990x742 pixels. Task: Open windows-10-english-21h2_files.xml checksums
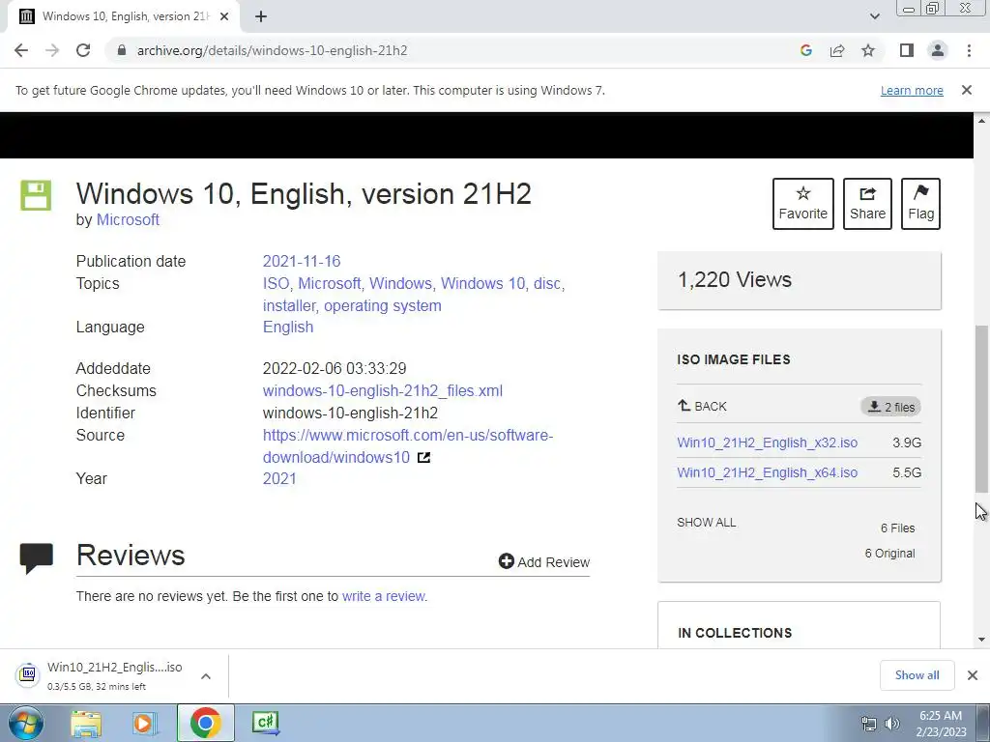tap(383, 390)
